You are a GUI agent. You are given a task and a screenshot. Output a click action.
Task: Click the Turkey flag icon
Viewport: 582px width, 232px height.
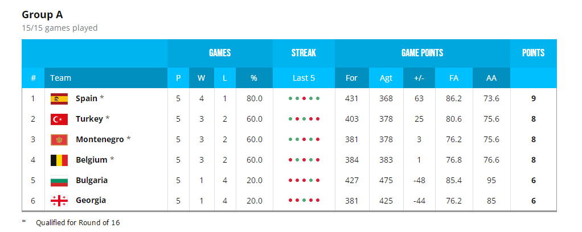point(59,119)
